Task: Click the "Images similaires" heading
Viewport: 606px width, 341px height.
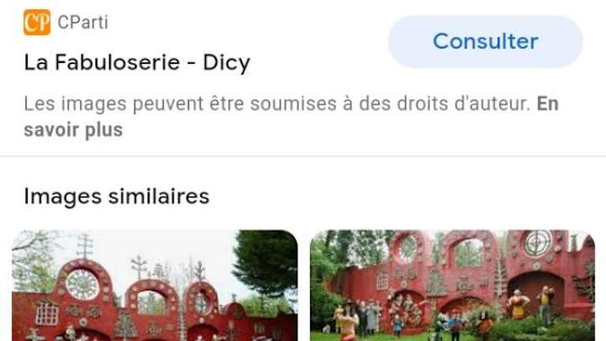Action: 117,196
